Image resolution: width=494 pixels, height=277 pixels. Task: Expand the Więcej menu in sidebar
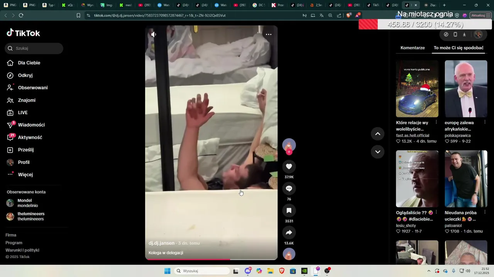[x=20, y=175]
